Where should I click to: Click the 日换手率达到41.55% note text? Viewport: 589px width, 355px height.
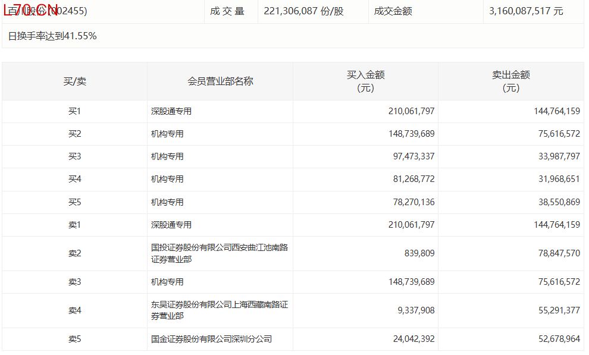point(52,36)
